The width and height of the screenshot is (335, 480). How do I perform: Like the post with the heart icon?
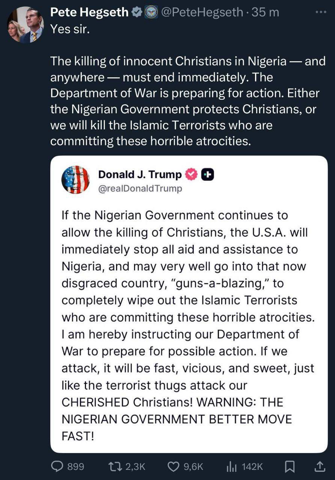[173, 466]
